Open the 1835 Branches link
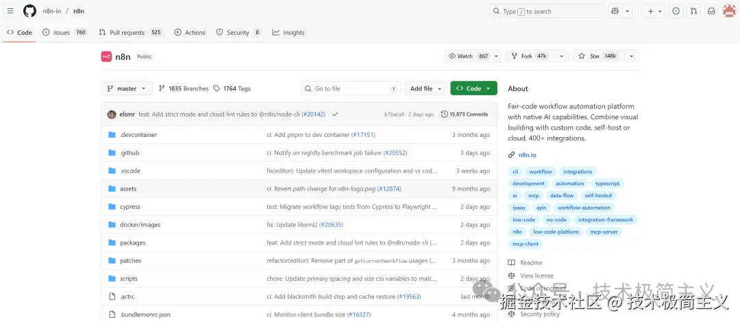 coord(184,88)
